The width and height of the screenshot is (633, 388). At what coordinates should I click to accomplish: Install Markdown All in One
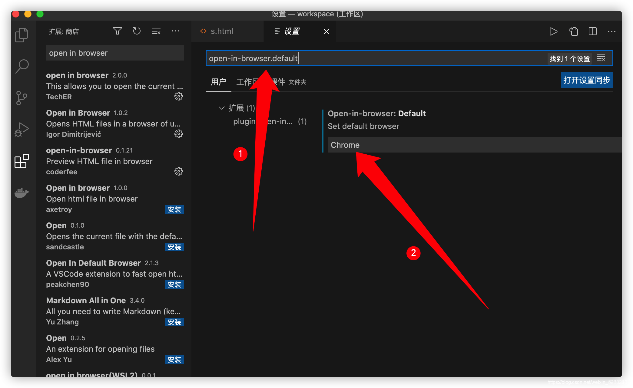(x=174, y=322)
